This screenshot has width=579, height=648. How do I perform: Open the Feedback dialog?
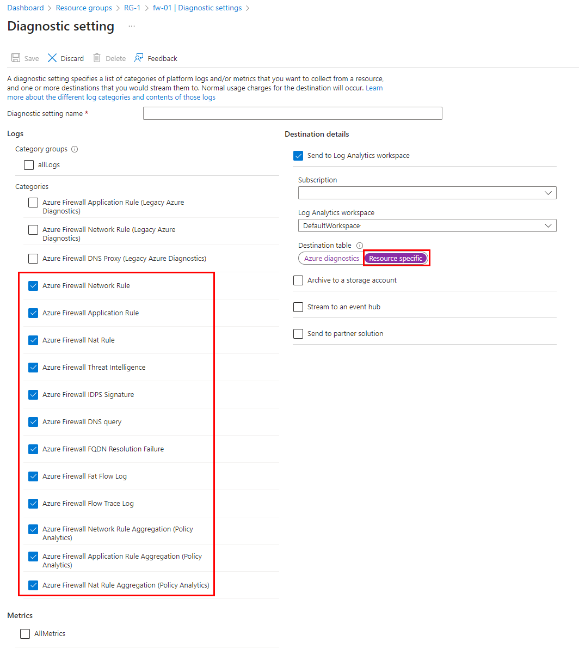pos(156,58)
